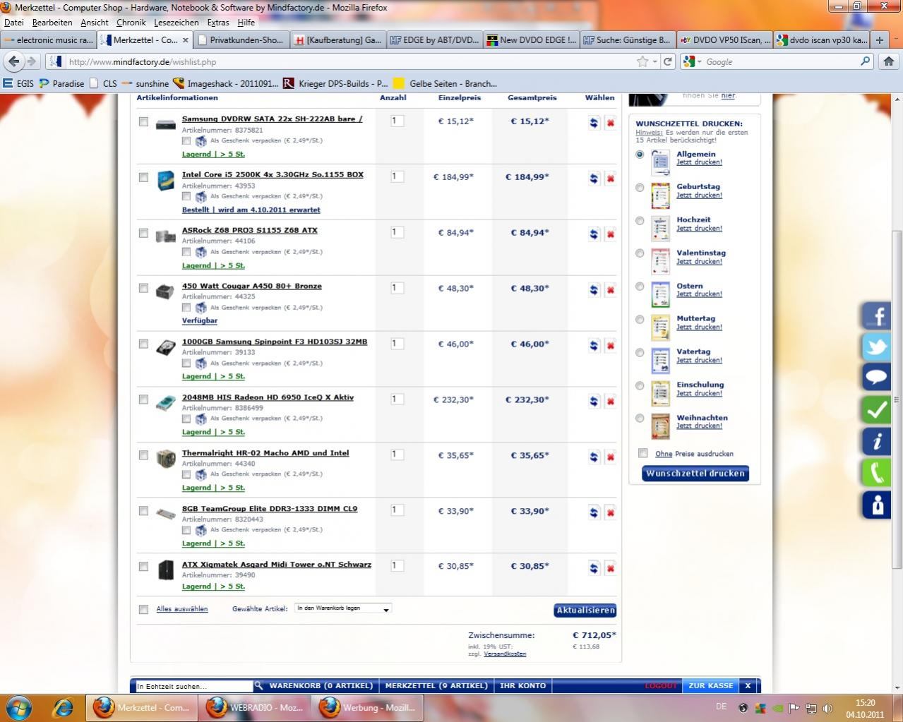Delete the HIS Radeon HD 6950 item
The width and height of the screenshot is (903, 722).
pyautogui.click(x=611, y=402)
